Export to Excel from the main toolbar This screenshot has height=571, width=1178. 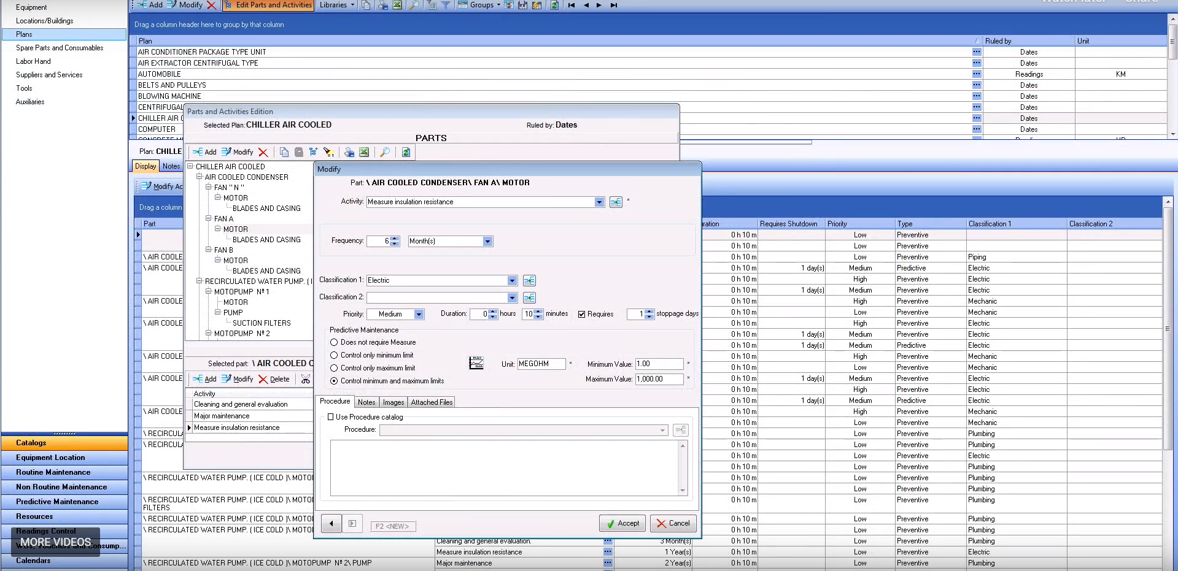tap(397, 5)
